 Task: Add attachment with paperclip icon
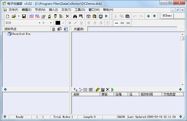98,89
